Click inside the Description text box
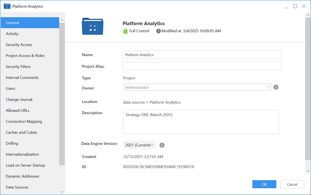311x195 pixels. pos(201,122)
